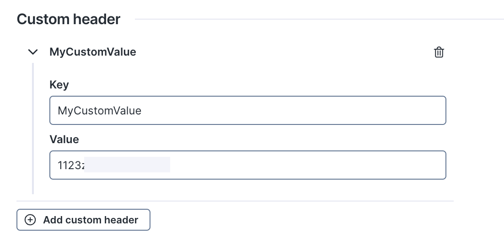Viewport: 504px width, 248px height.
Task: Delete the MyCustomValue header with trash icon
Action: (439, 52)
